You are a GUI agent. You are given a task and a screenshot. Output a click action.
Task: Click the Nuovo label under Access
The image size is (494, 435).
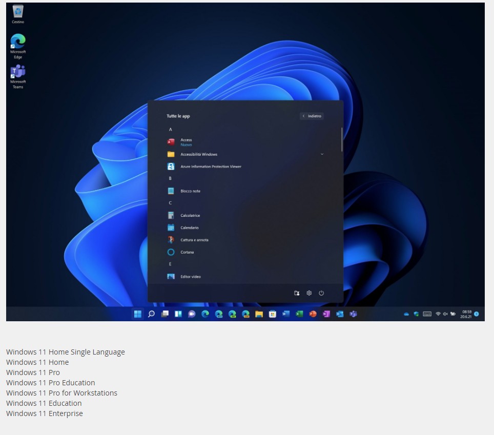pos(186,145)
